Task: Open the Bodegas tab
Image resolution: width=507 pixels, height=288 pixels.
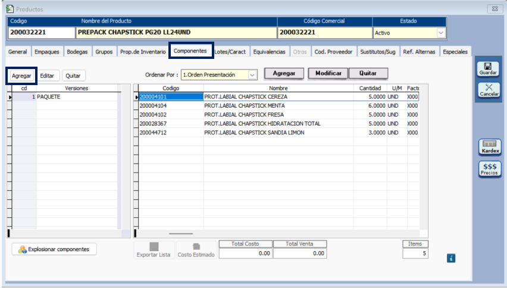Action: (77, 52)
